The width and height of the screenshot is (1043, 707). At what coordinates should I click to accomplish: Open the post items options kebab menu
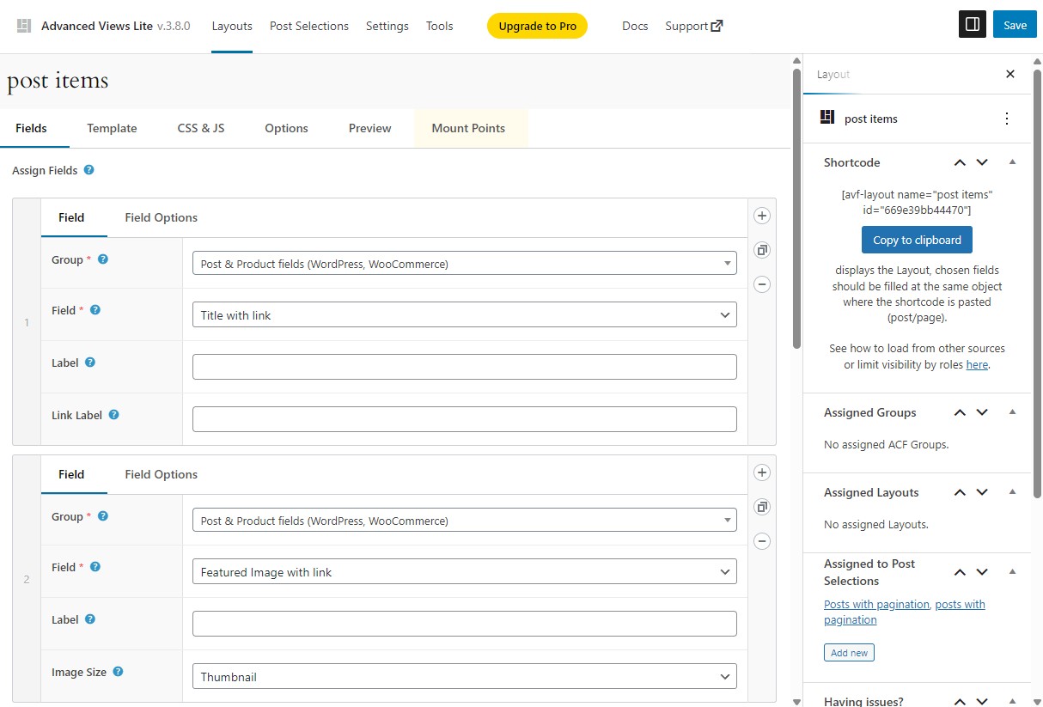[x=1006, y=119]
